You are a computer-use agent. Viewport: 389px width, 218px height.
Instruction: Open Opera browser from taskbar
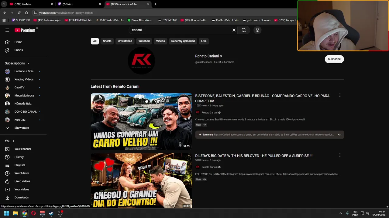pos(33,213)
